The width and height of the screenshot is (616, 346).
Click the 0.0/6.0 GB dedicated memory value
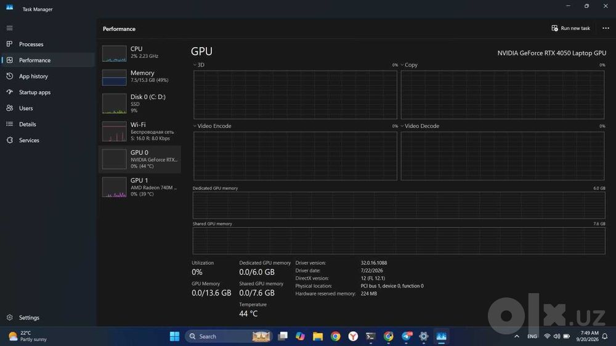pyautogui.click(x=257, y=272)
